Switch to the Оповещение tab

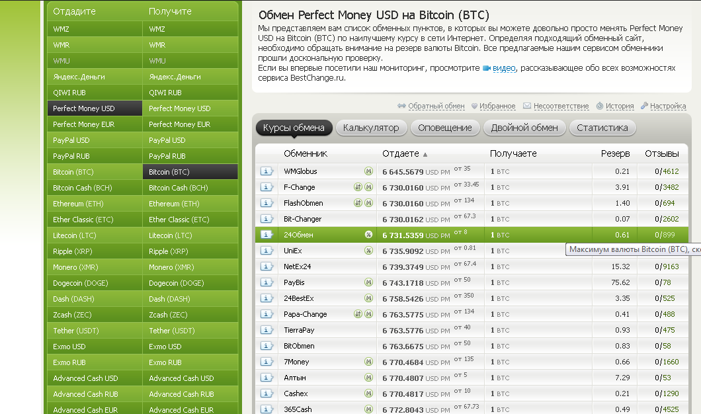pyautogui.click(x=445, y=128)
